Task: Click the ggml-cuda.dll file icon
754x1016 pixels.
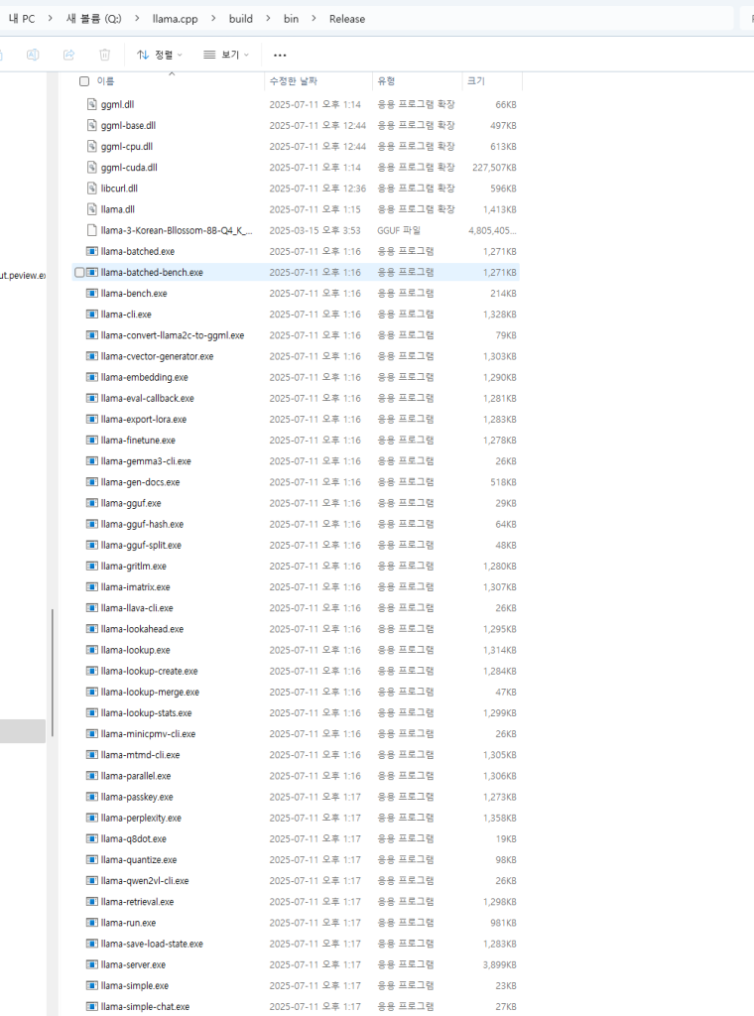Action: [92, 167]
